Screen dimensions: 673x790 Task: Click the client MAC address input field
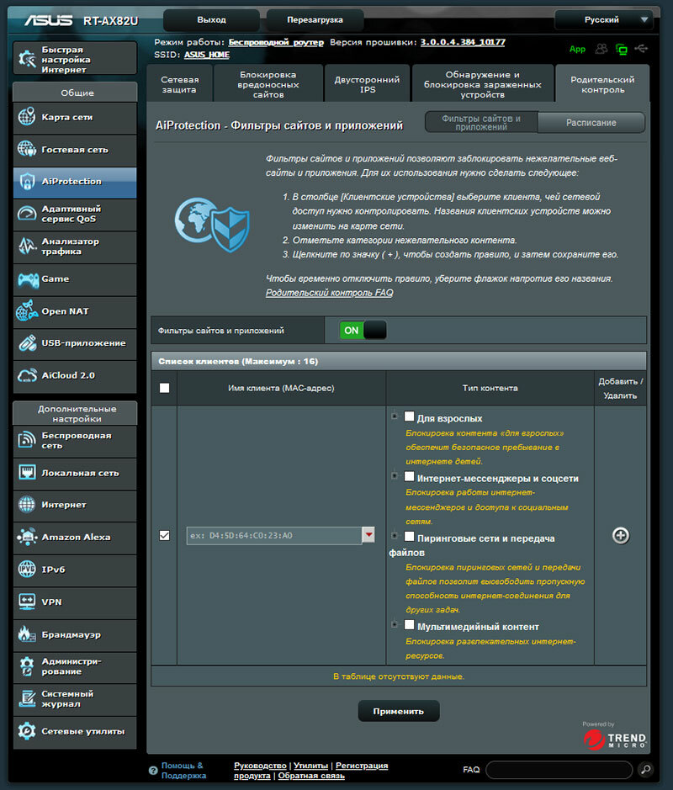[x=274, y=535]
